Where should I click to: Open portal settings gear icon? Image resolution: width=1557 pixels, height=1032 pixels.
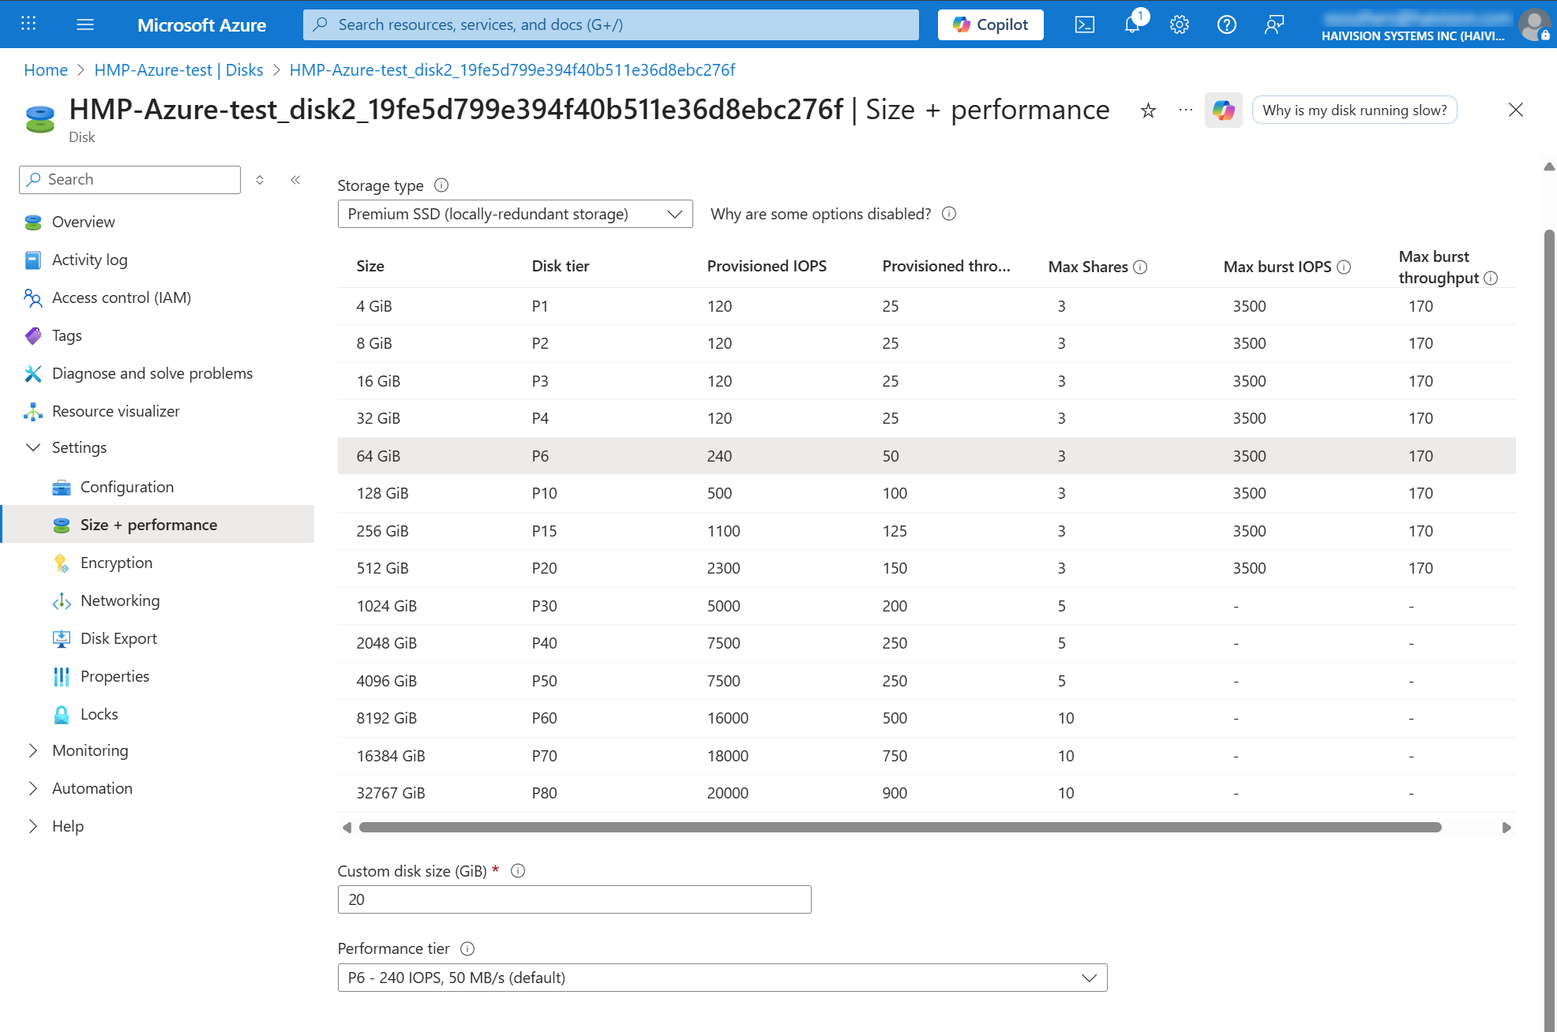[x=1179, y=24]
